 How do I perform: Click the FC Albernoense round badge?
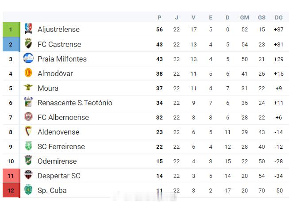click(28, 116)
